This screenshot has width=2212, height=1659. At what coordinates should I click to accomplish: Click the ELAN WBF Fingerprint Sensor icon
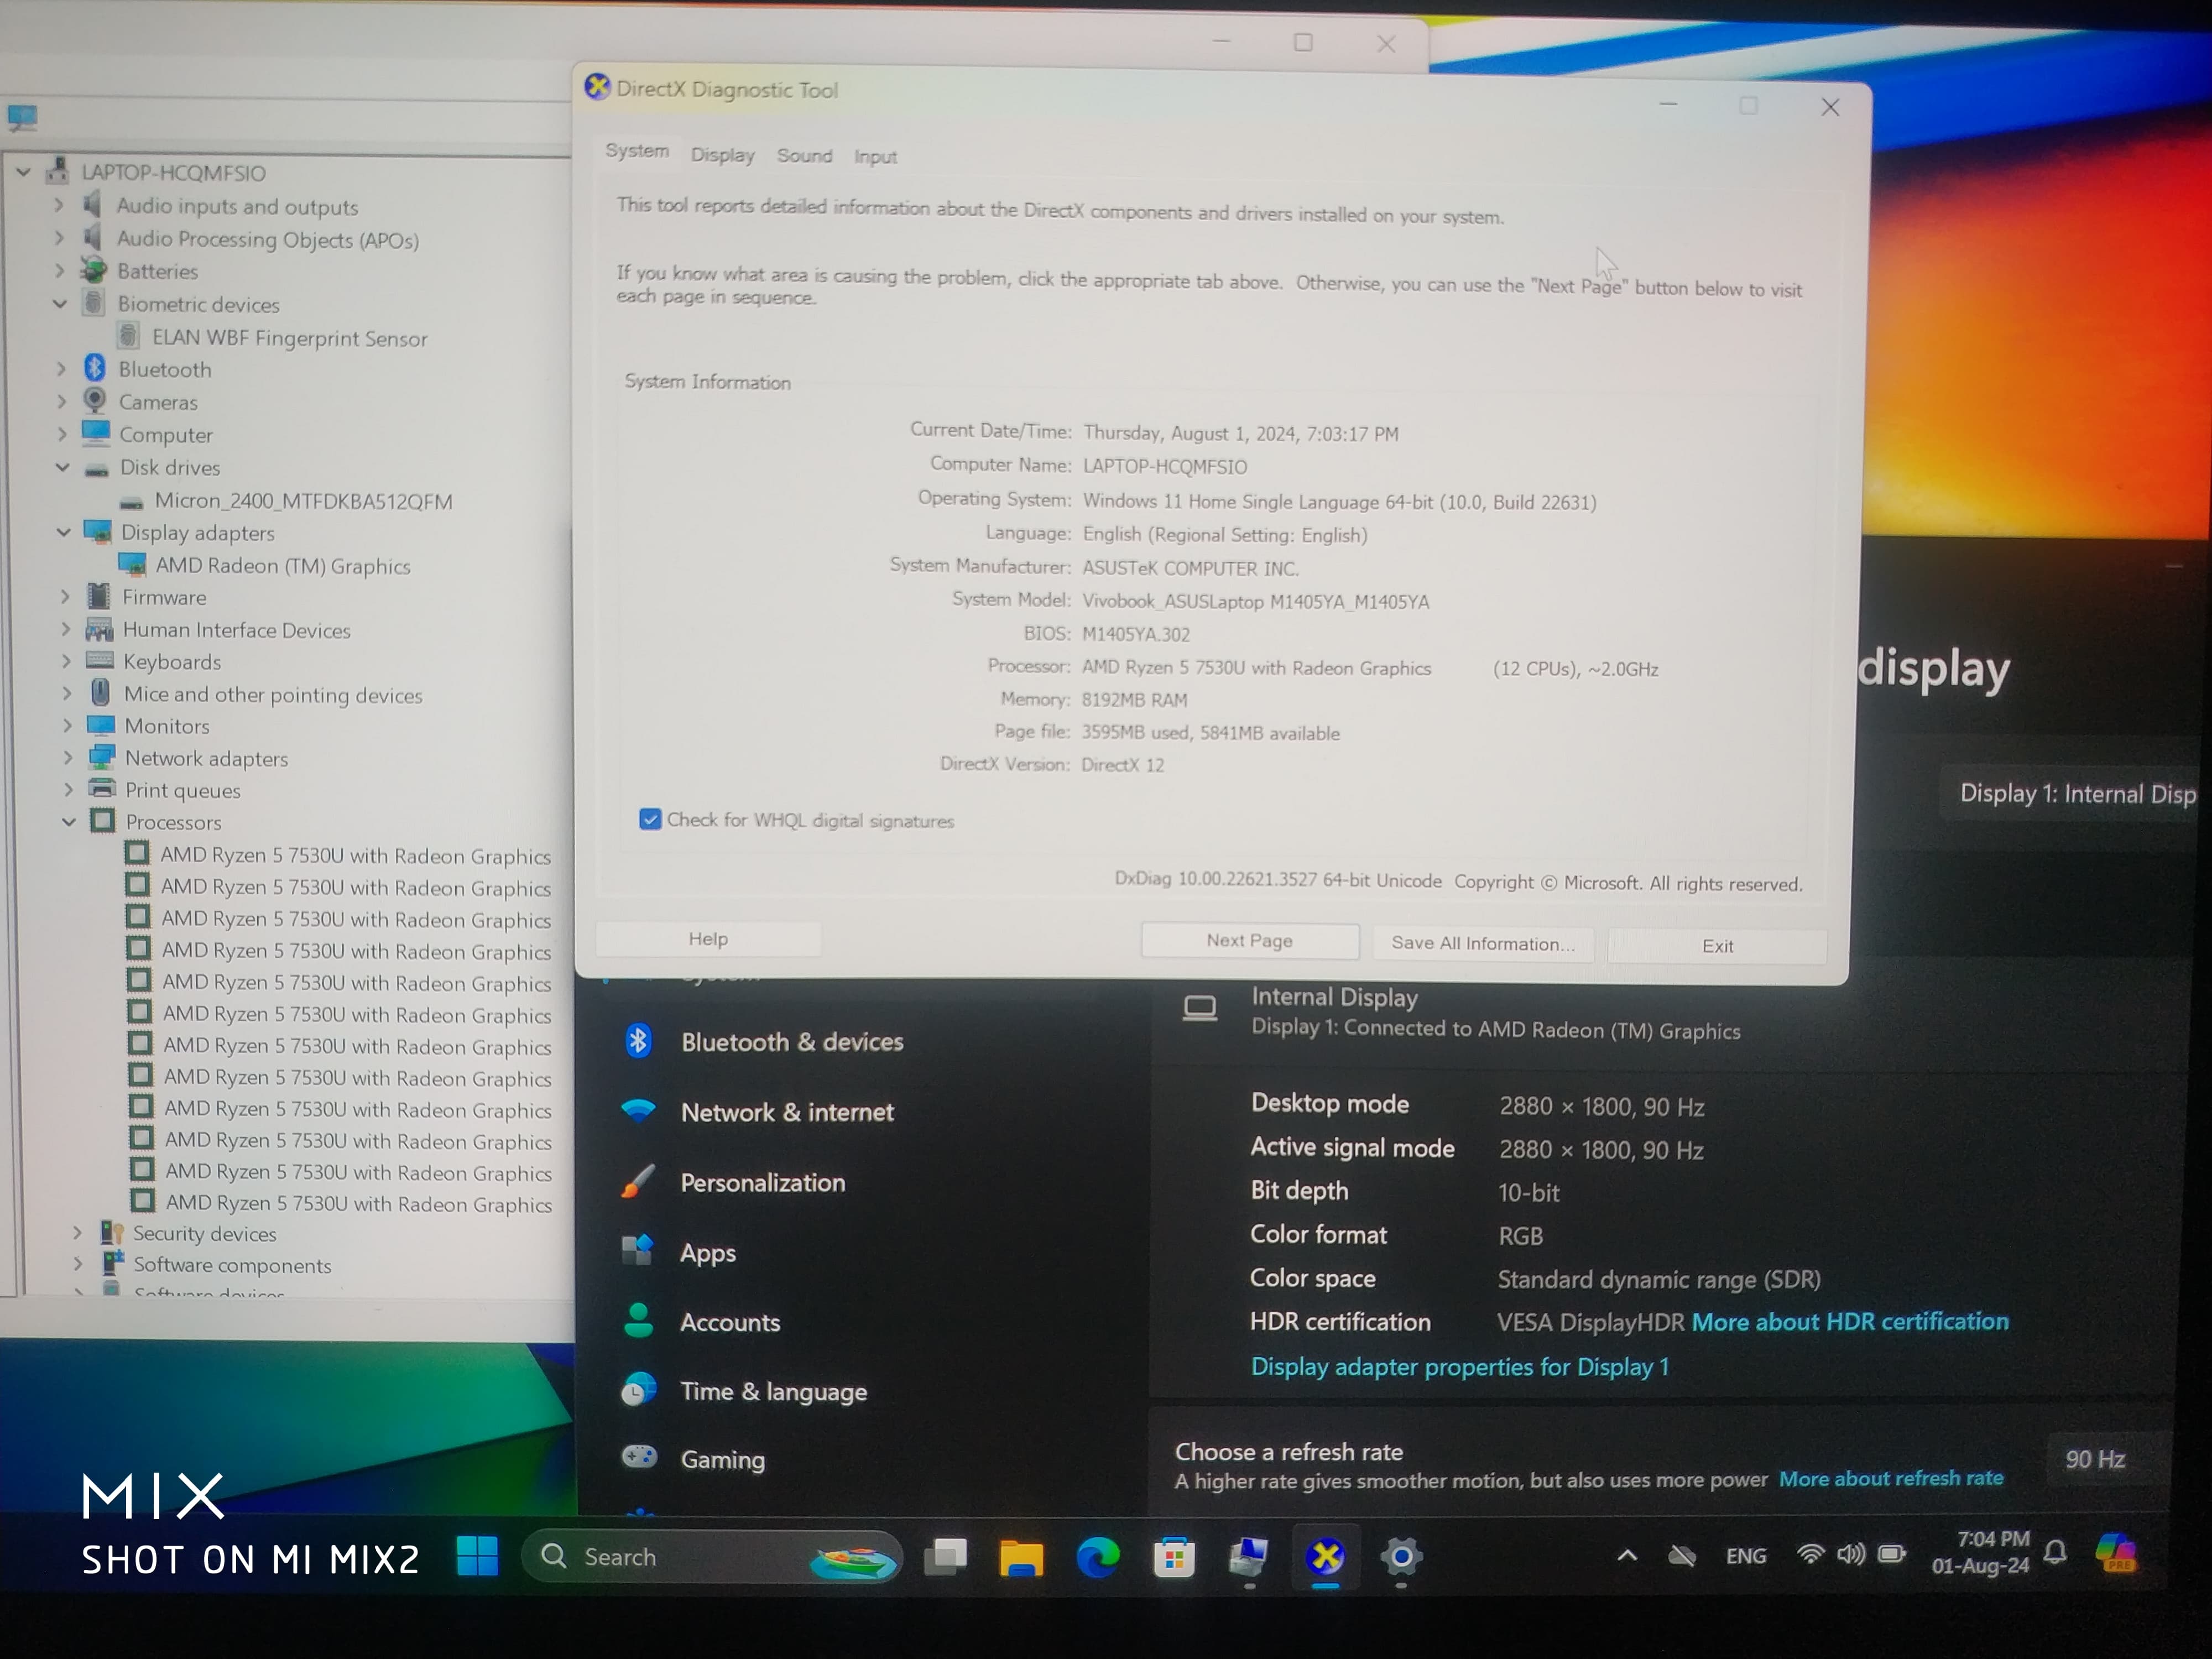point(129,336)
